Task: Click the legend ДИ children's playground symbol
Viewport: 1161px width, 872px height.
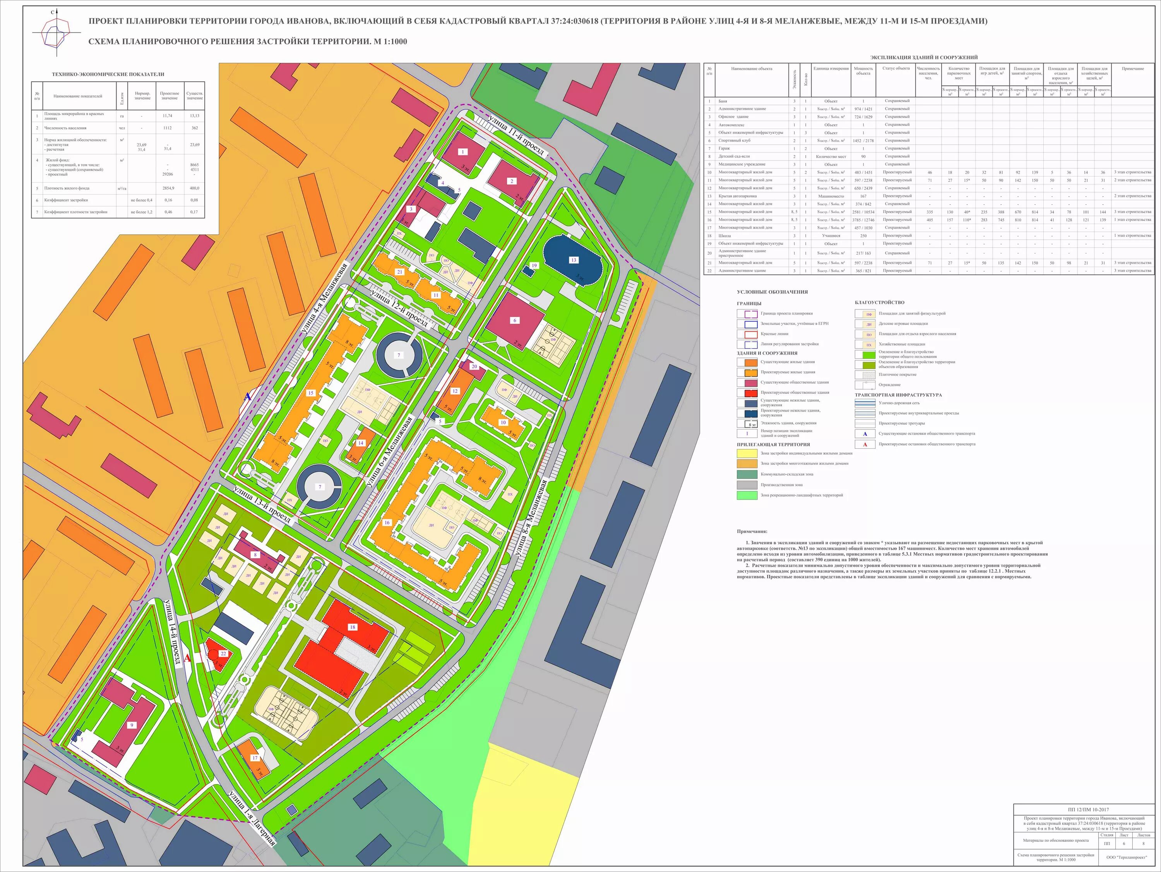Action: tap(865, 324)
